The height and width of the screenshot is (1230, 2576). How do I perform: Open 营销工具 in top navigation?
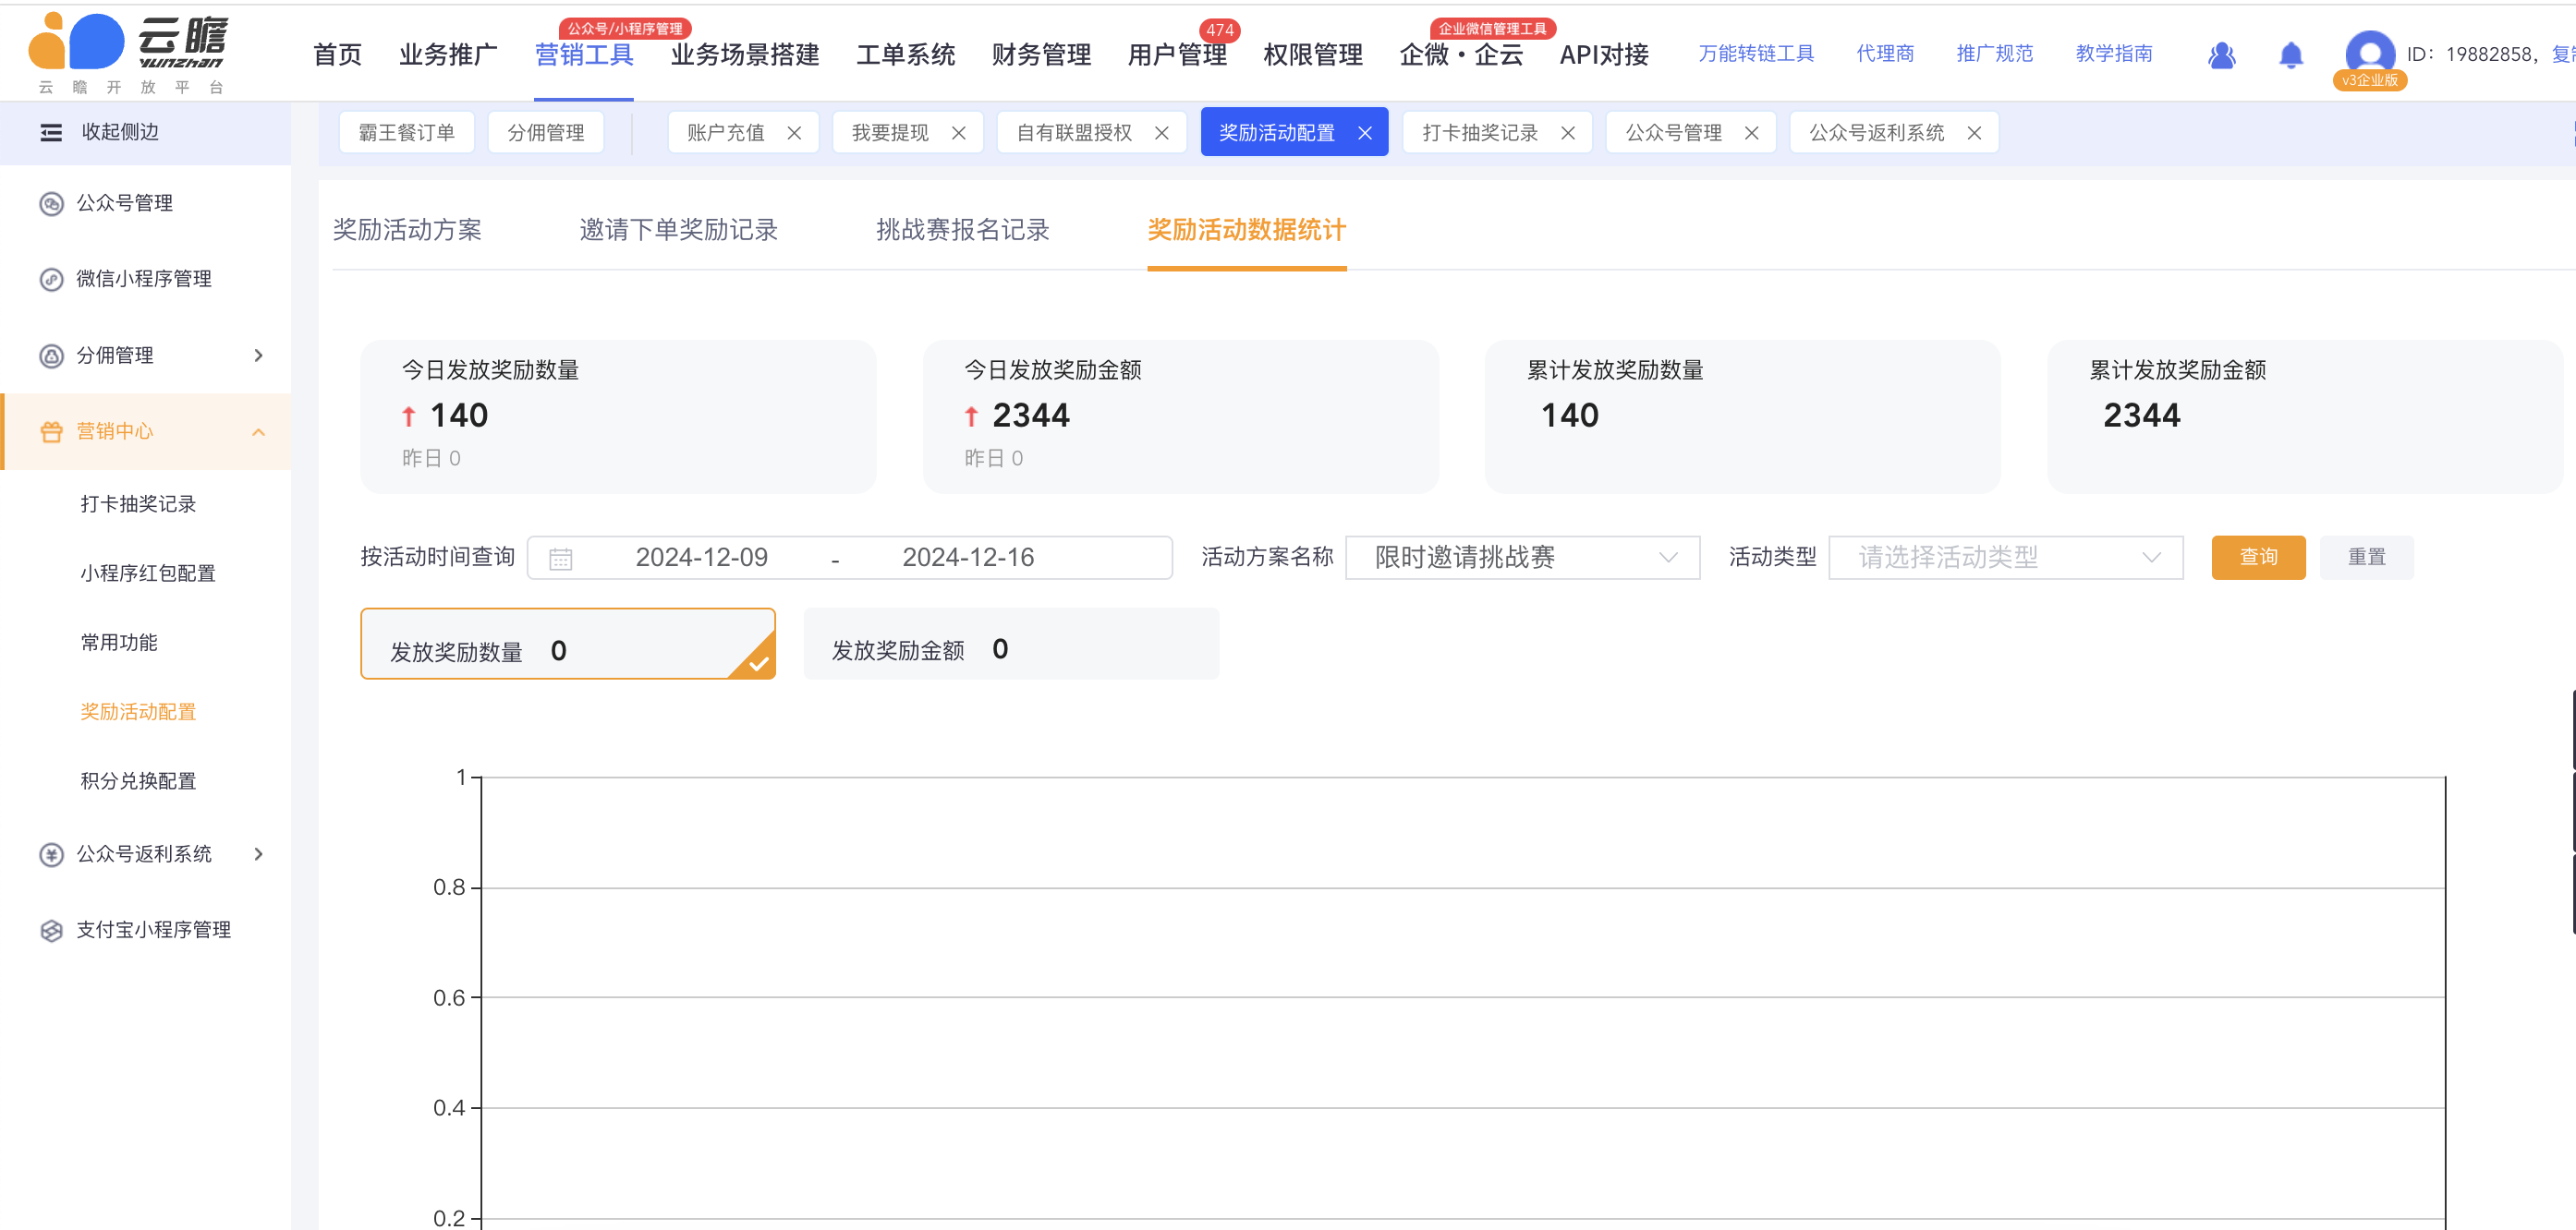pos(583,55)
